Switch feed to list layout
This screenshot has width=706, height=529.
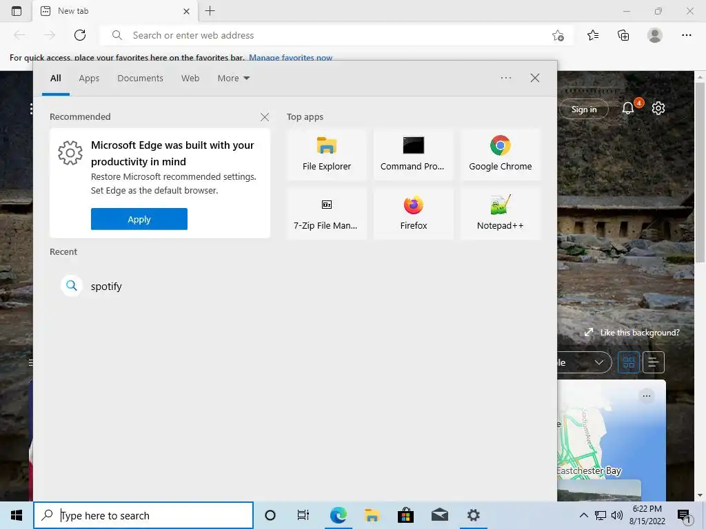coord(654,362)
